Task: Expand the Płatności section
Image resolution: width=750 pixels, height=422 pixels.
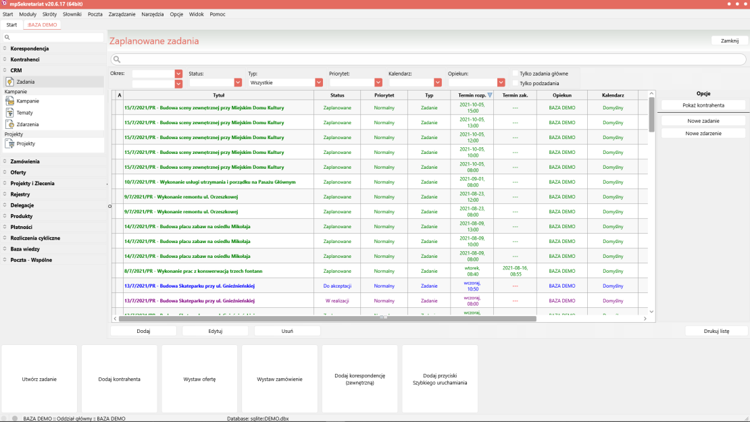Action: [5, 227]
